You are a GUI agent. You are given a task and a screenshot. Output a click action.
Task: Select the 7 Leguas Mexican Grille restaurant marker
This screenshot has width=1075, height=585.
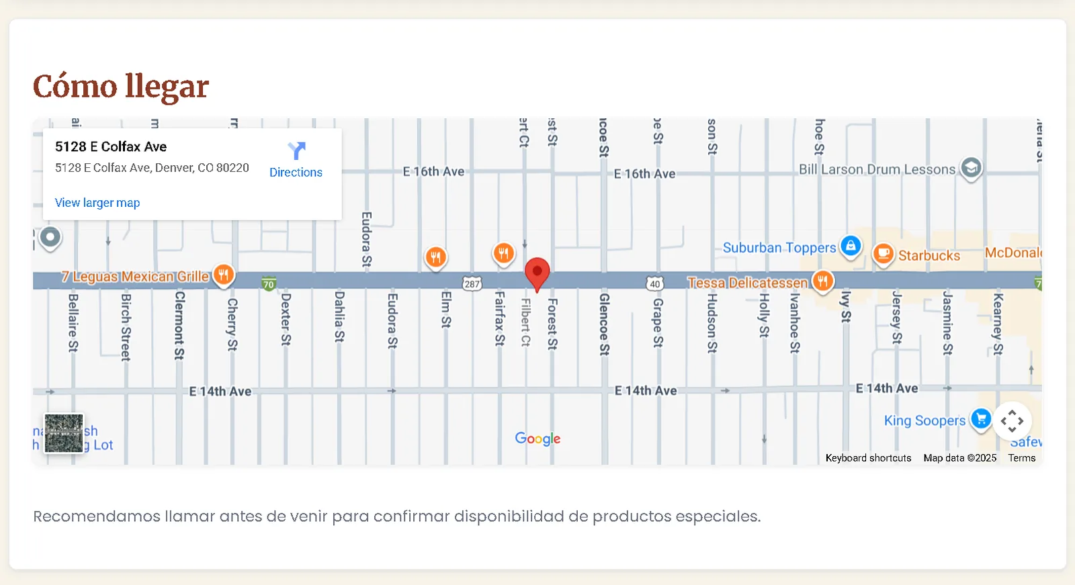pyautogui.click(x=224, y=275)
